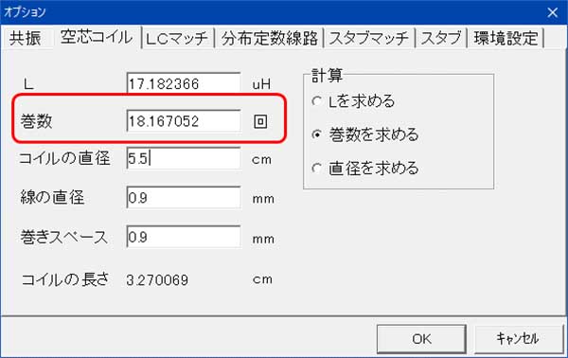568x358 pixels.
Task: Click the 巻きスペース label
Action: click(x=63, y=238)
